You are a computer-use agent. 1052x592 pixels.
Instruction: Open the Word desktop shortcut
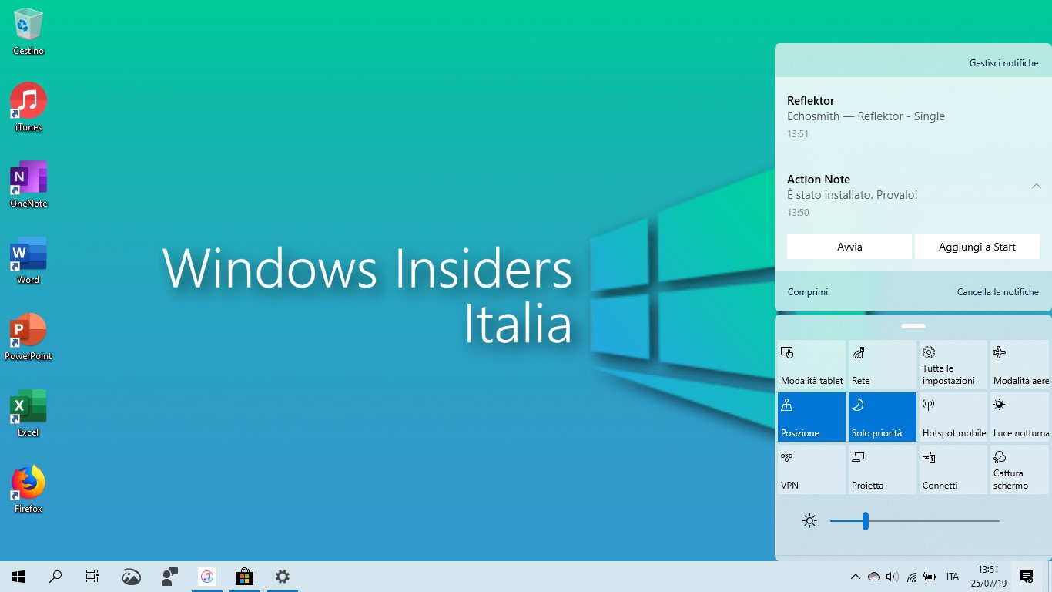(28, 261)
